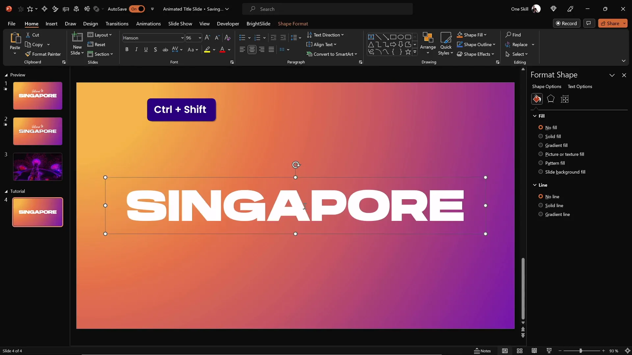The width and height of the screenshot is (632, 355).
Task: Open the font name dropdown
Action: pos(182,38)
